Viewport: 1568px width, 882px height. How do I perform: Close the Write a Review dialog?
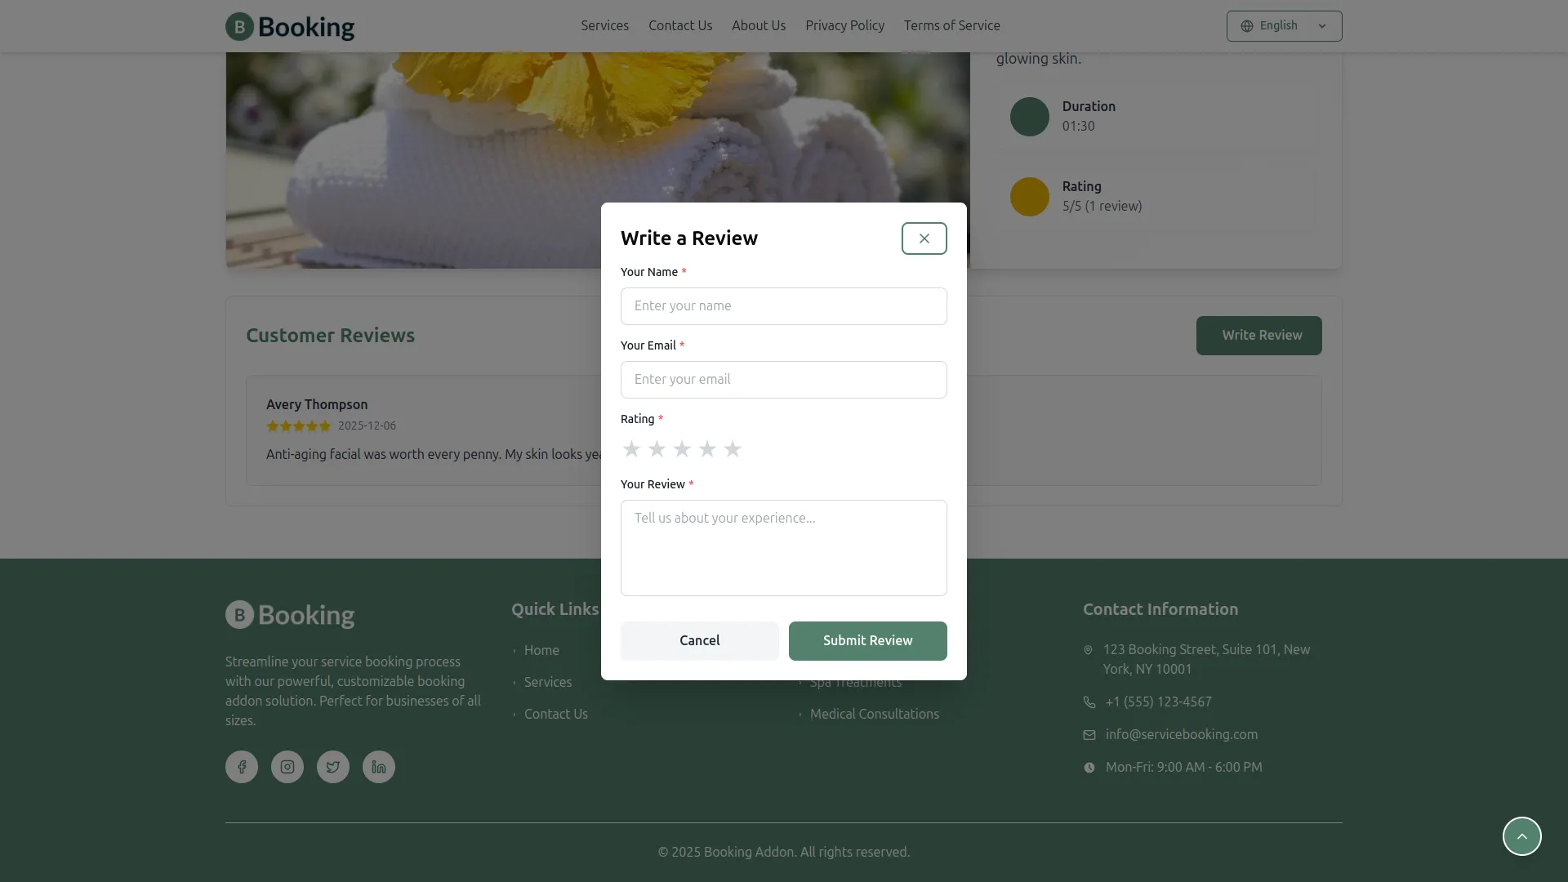pos(924,238)
